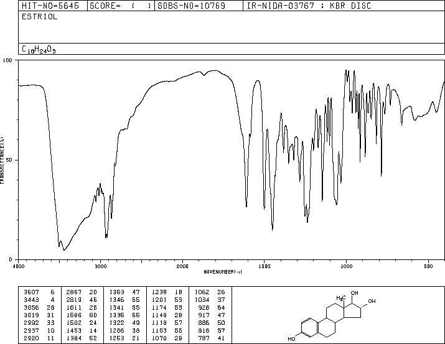The height and width of the screenshot is (344, 445).
Task: Click the estriol structure drawing
Action: [332, 316]
